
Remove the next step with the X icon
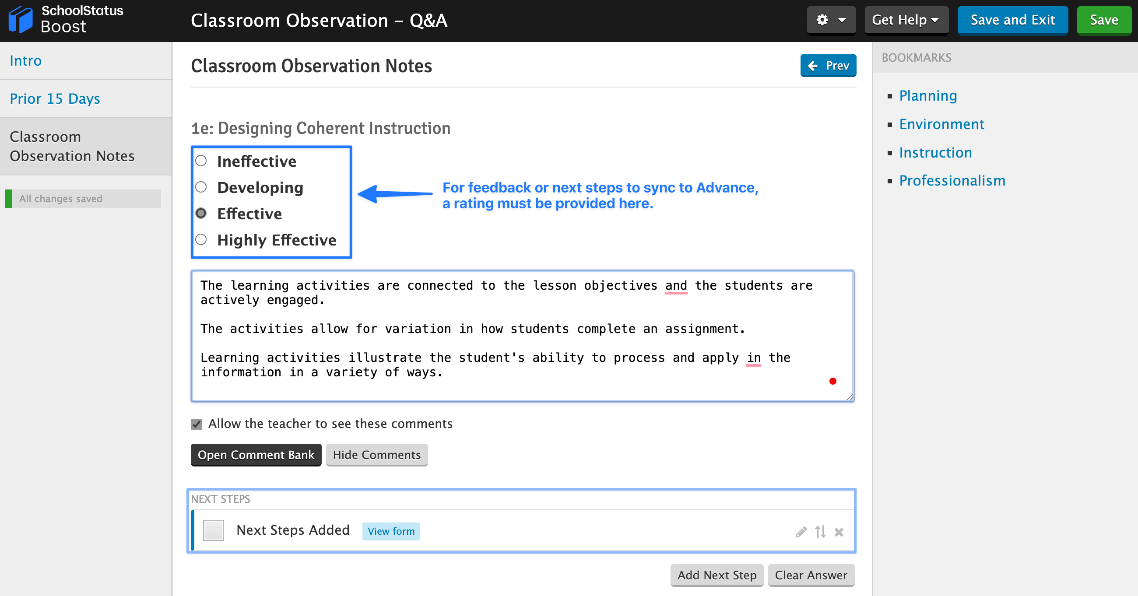(839, 533)
